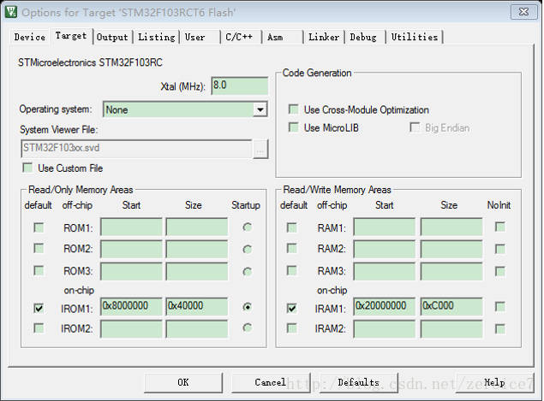Click the Cancel button
The image size is (544, 401).
pos(271,382)
